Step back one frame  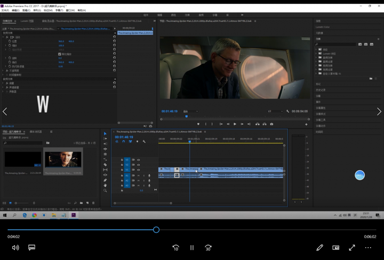click(228, 124)
